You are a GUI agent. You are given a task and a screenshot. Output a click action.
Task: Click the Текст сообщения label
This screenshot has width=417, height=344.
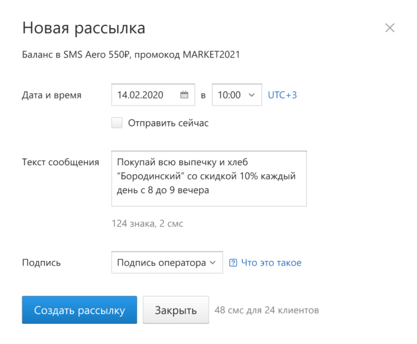pos(61,162)
